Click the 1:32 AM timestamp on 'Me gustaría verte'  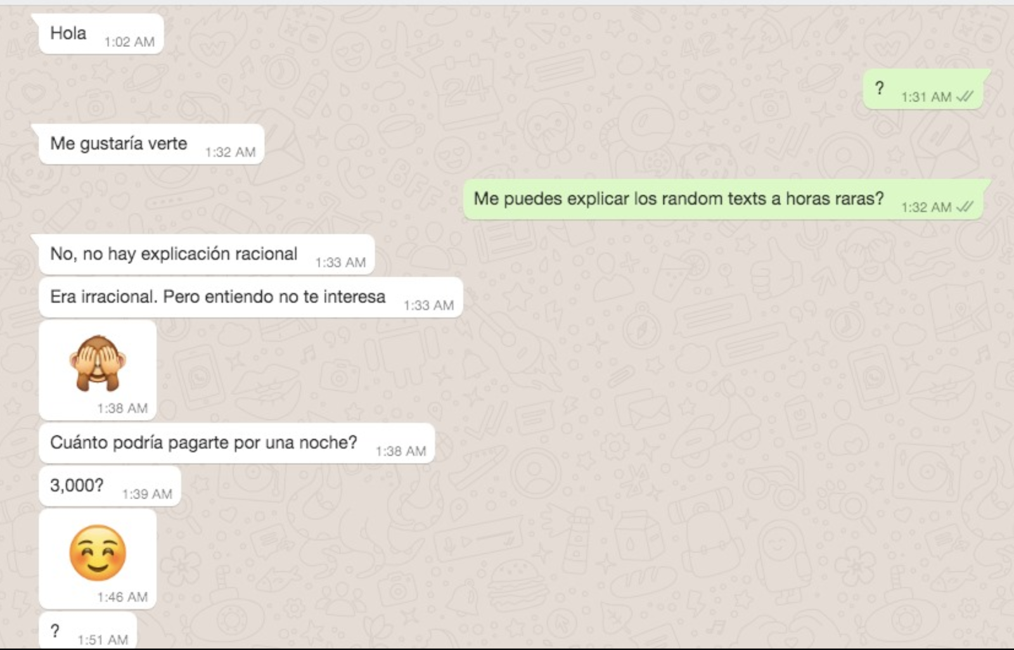coord(230,152)
